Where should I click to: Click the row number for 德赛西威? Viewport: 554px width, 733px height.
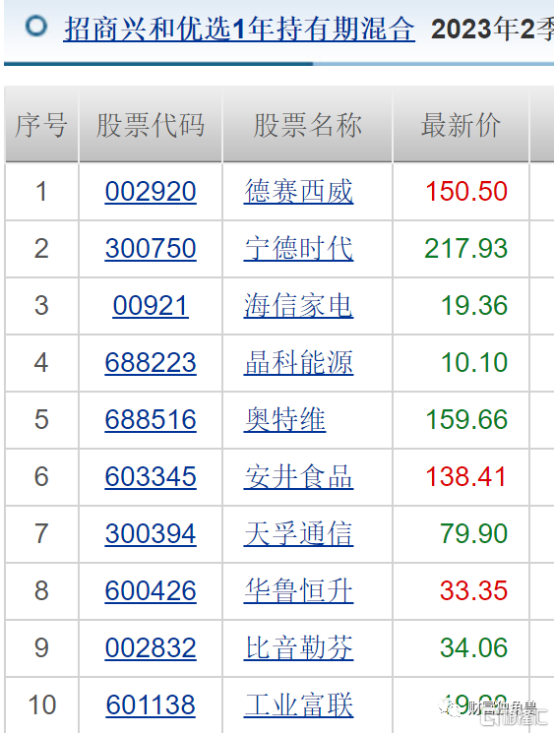(x=41, y=192)
